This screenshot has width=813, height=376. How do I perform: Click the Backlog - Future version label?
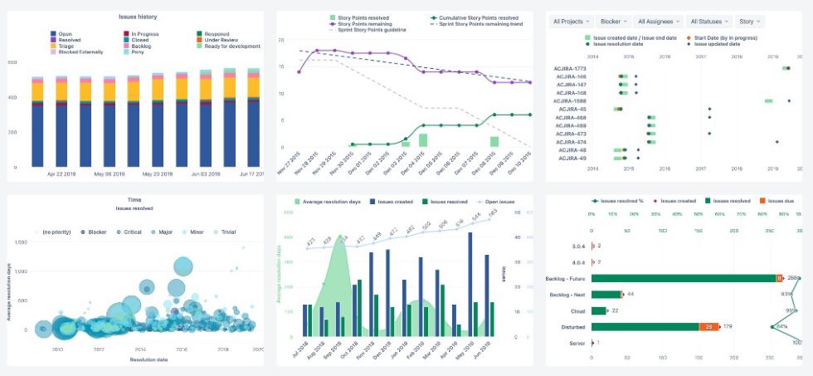point(565,279)
